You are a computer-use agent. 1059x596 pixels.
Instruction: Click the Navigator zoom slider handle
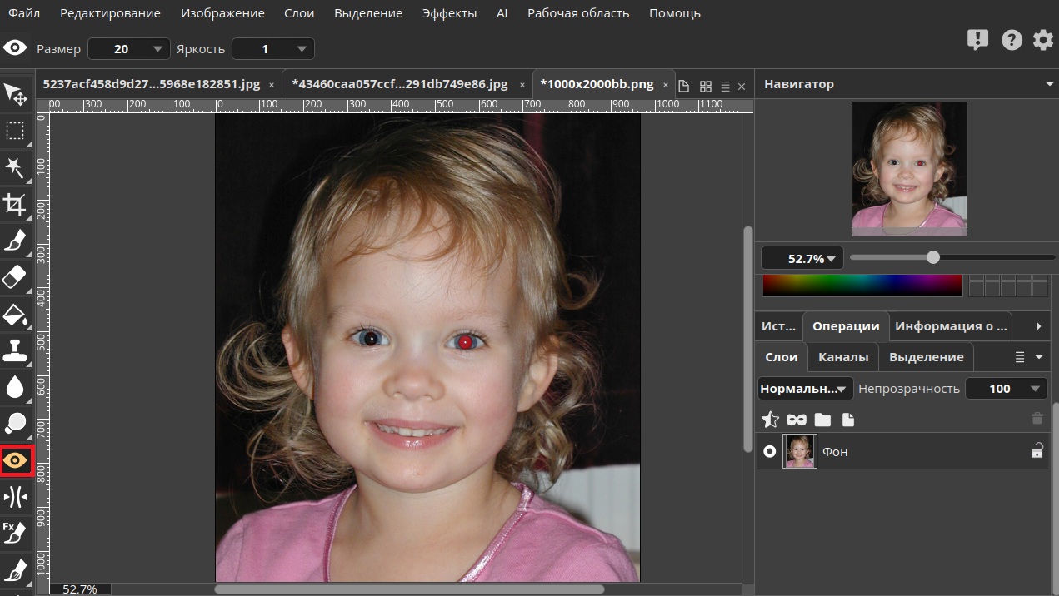[x=933, y=257]
